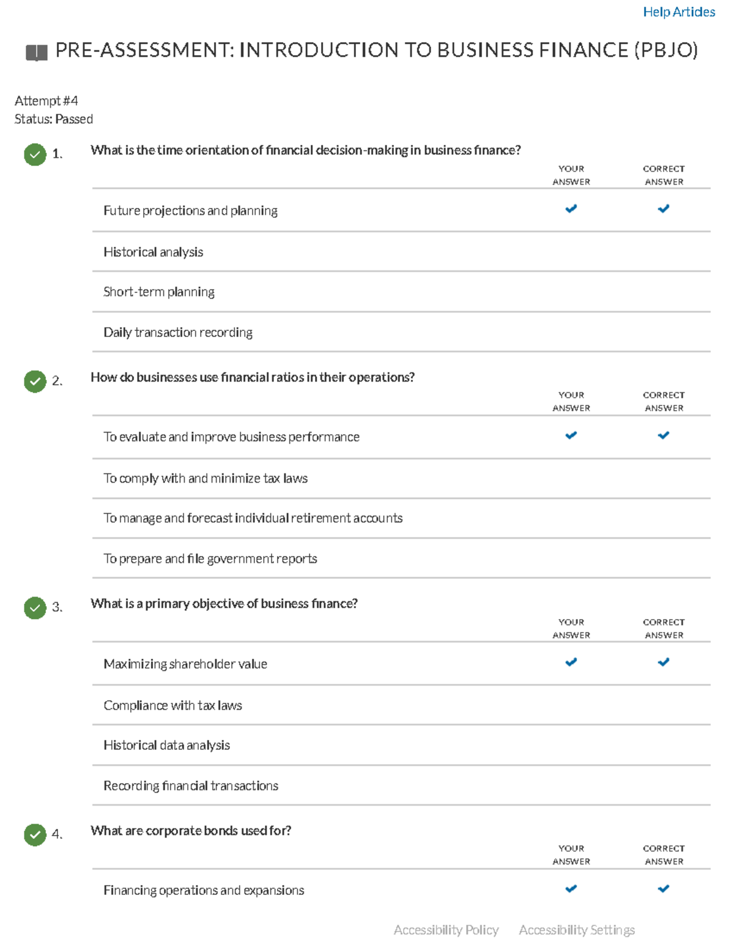Click the green check icon for question 1
The height and width of the screenshot is (950, 734).
point(35,155)
